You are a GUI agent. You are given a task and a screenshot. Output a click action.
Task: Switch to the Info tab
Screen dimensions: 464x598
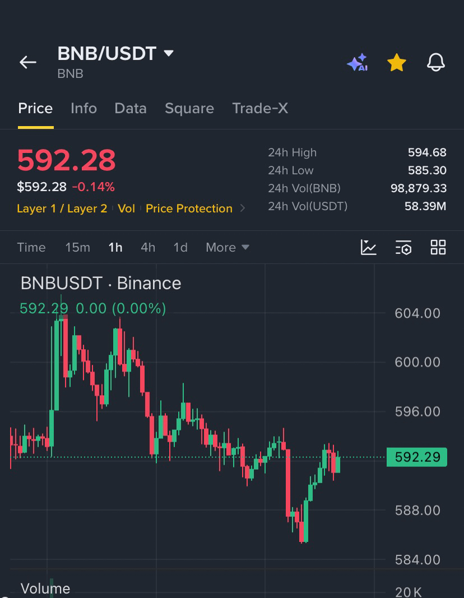(84, 108)
